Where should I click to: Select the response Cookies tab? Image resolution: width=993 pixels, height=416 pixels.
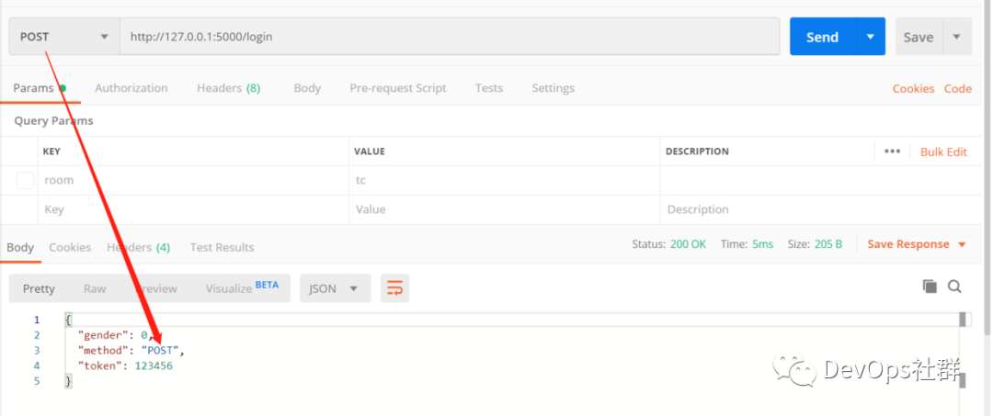(70, 247)
